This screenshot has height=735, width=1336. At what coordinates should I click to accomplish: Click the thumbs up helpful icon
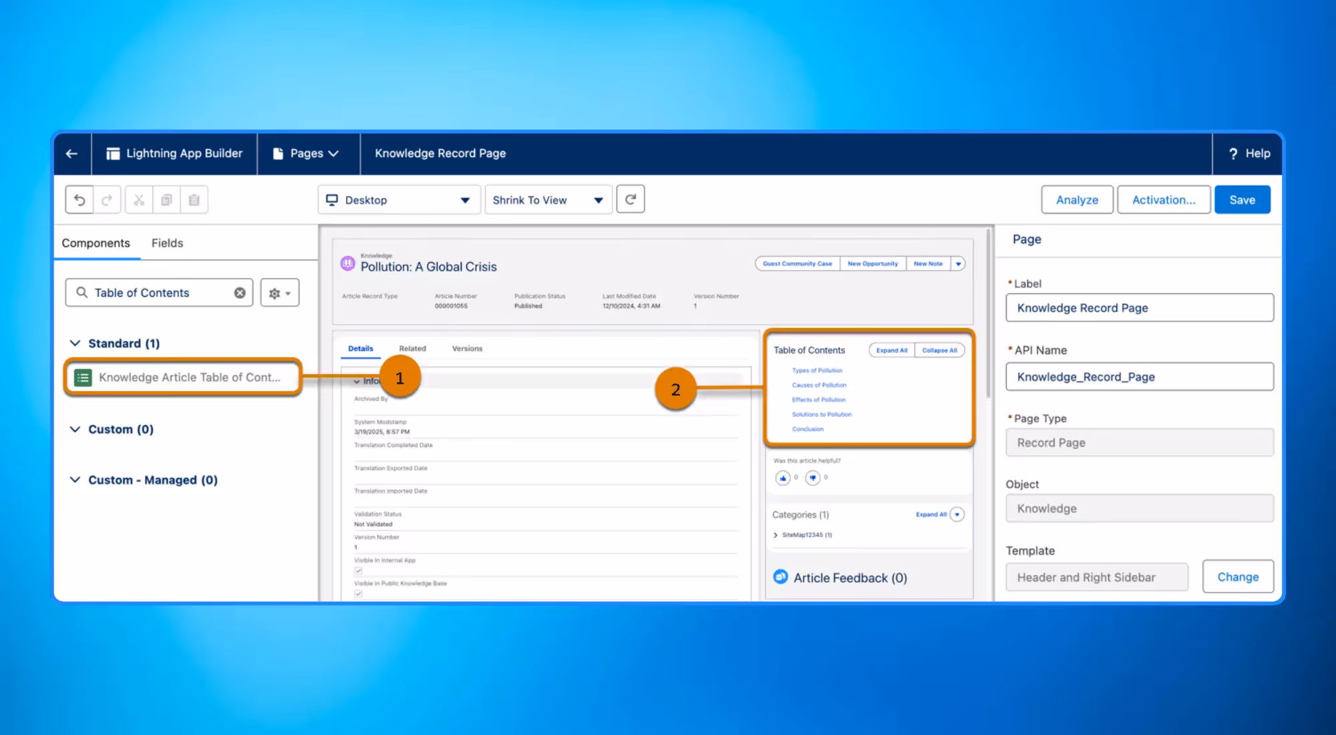[x=783, y=478]
